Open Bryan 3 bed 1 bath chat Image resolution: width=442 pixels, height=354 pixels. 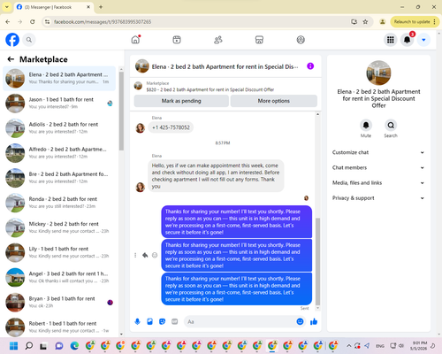coord(59,302)
